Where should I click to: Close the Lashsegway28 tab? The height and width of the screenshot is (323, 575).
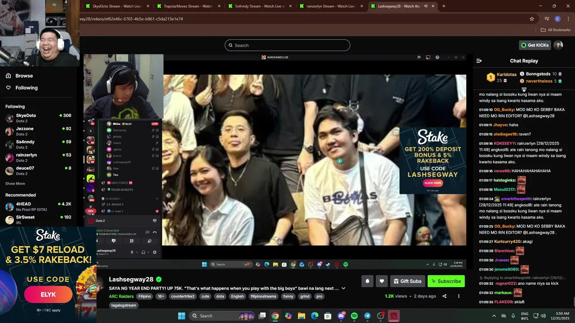[x=433, y=6]
